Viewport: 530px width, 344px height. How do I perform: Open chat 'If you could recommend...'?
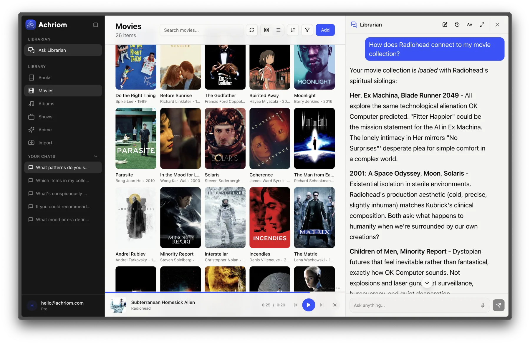point(63,207)
